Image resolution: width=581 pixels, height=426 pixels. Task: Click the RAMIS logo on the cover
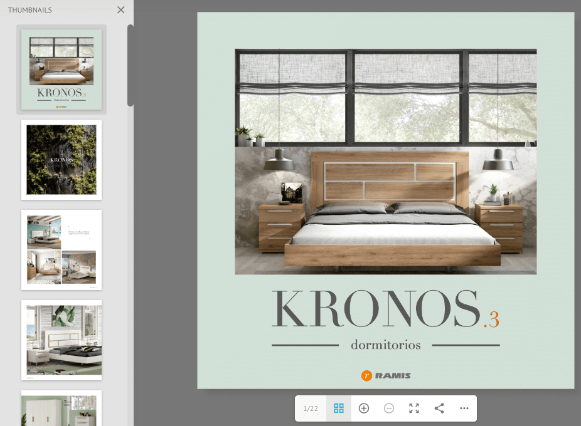(386, 376)
